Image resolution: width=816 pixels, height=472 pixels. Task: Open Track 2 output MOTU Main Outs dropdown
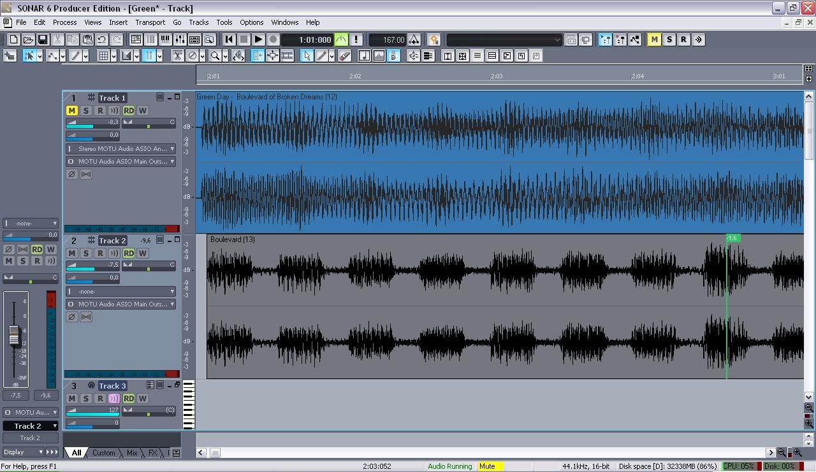121,304
